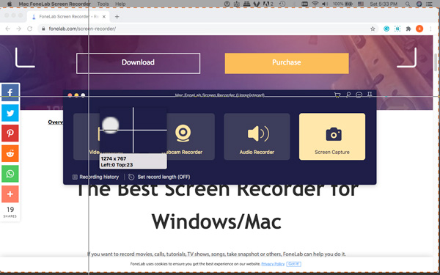Open battery status 100% menu
Viewport: 440px width, 275px height.
click(342, 4)
